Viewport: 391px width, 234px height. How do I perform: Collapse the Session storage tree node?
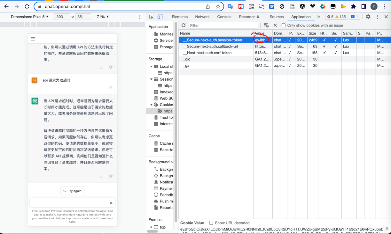(x=151, y=79)
